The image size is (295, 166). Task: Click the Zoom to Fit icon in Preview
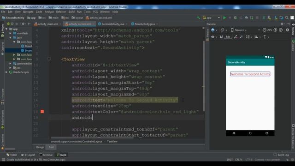pyautogui.click(x=281, y=30)
